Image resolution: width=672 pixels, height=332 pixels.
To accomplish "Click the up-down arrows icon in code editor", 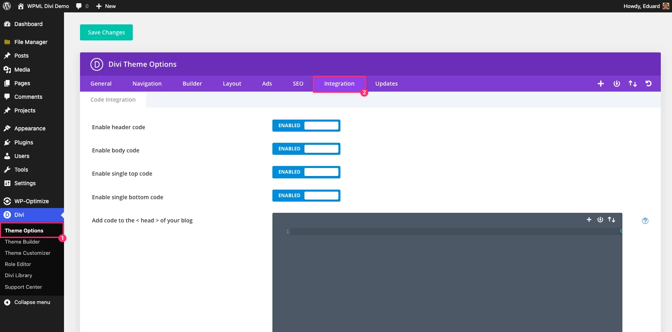I will (x=611, y=220).
